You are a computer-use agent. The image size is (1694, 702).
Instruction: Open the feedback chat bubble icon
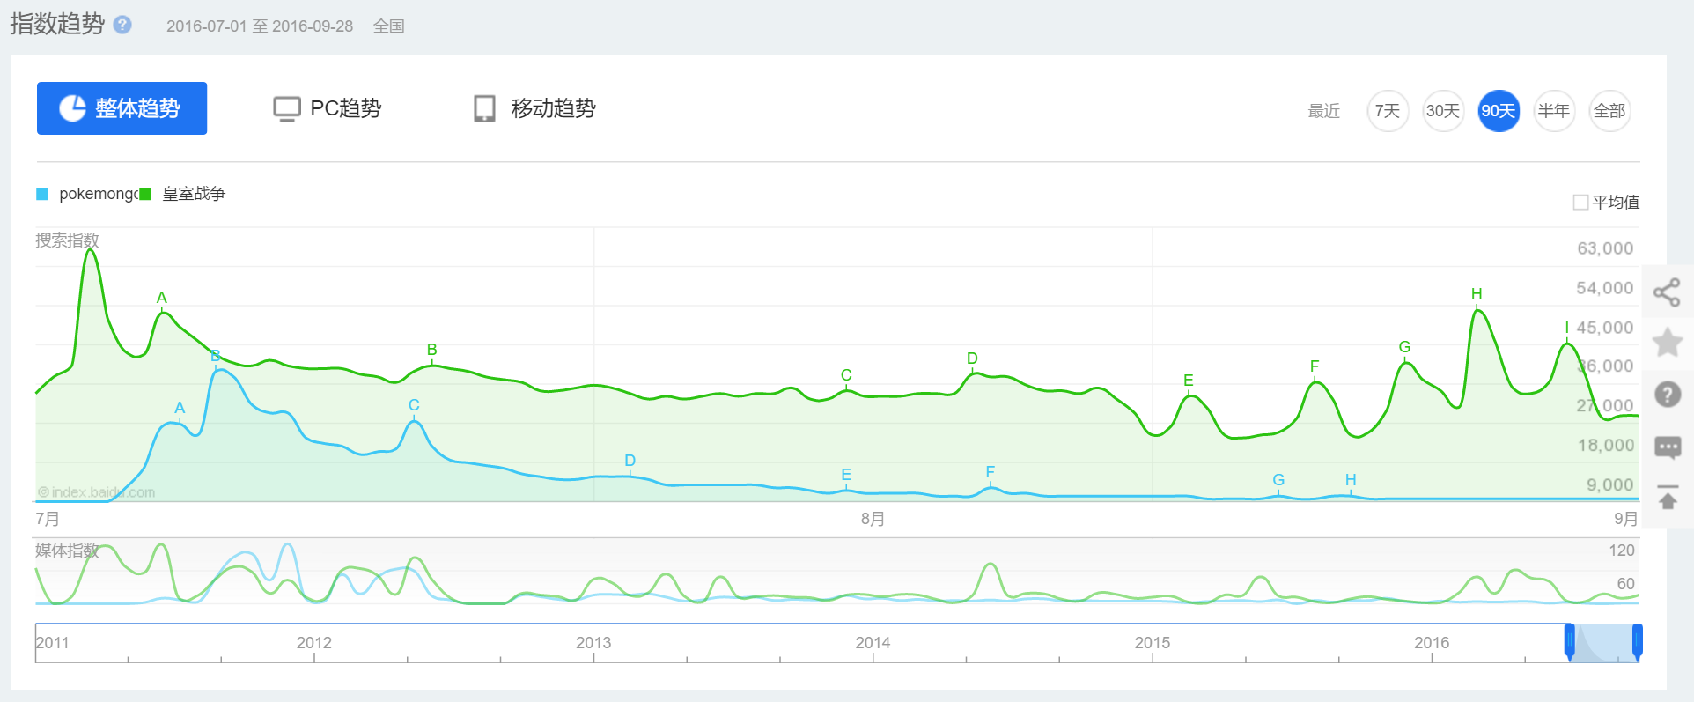(x=1668, y=447)
